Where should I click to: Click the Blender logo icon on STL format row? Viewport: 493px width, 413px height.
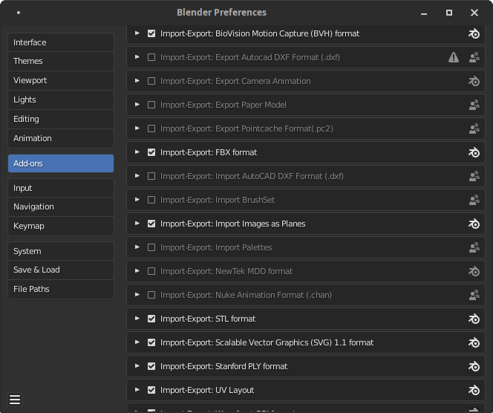[x=474, y=319]
